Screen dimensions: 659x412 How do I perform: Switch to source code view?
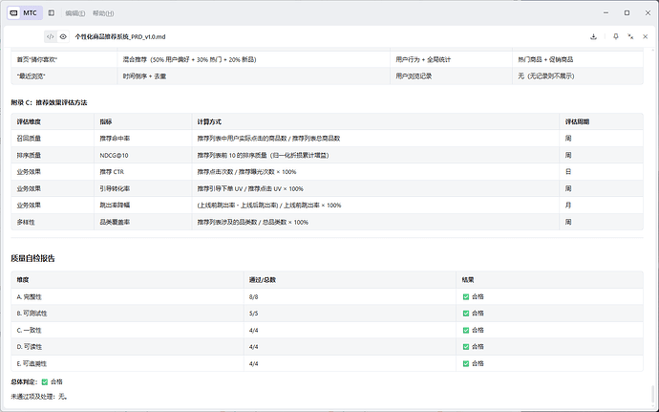(x=50, y=36)
